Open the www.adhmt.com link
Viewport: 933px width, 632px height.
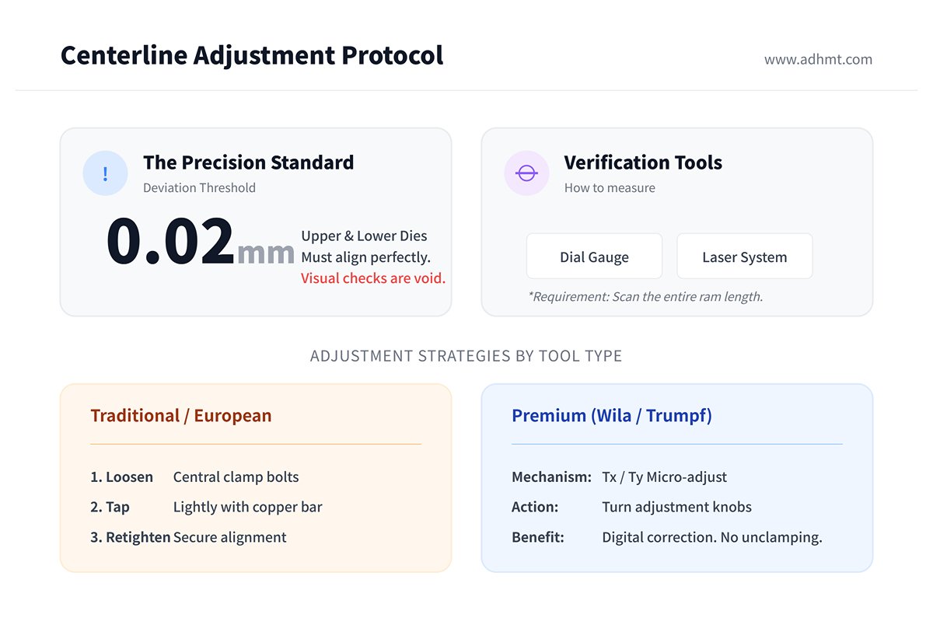[818, 59]
